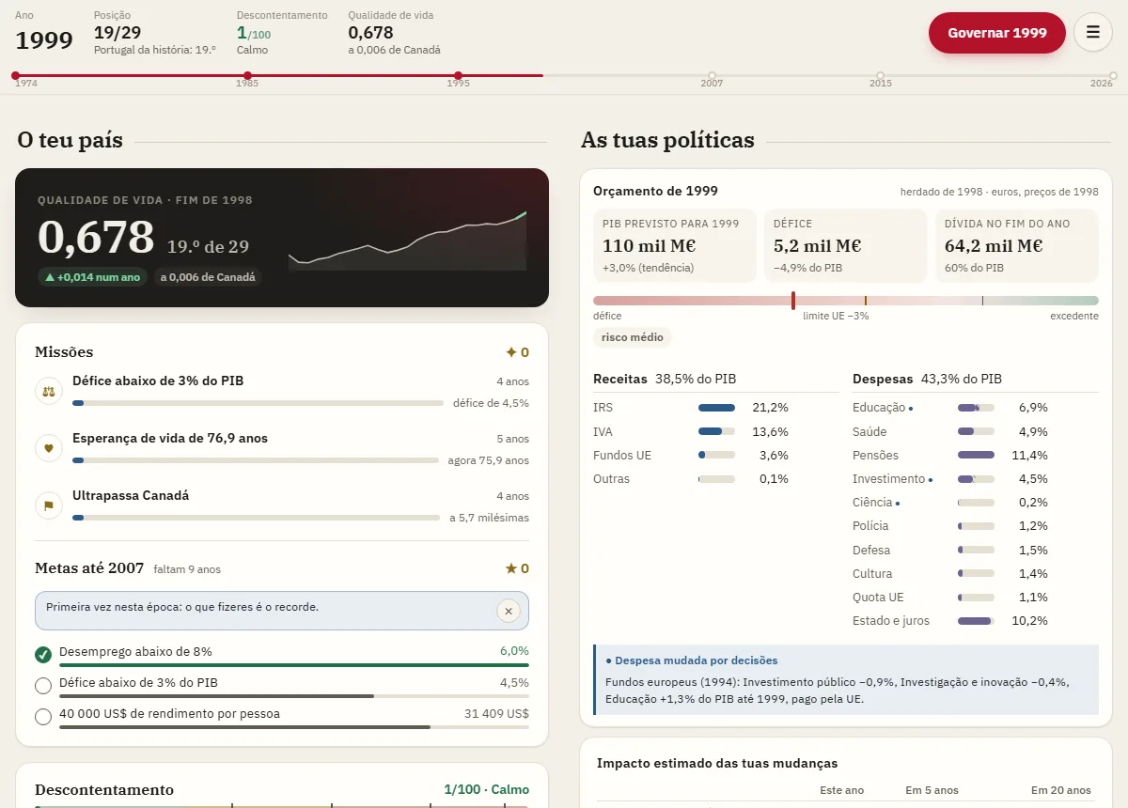Adjust the Saúde spending bar

pyautogui.click(x=976, y=432)
